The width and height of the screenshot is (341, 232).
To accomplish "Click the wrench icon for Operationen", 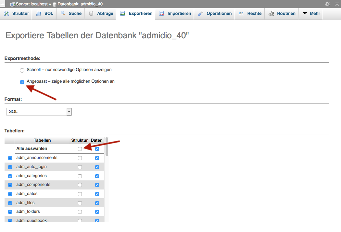I will (x=201, y=14).
